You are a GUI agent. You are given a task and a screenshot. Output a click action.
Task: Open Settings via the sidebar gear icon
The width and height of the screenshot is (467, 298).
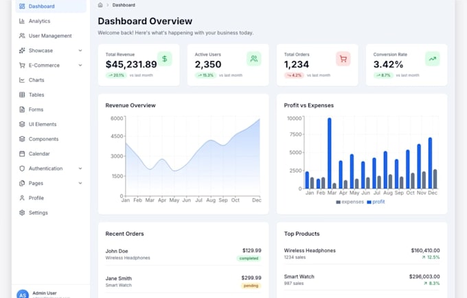click(22, 213)
